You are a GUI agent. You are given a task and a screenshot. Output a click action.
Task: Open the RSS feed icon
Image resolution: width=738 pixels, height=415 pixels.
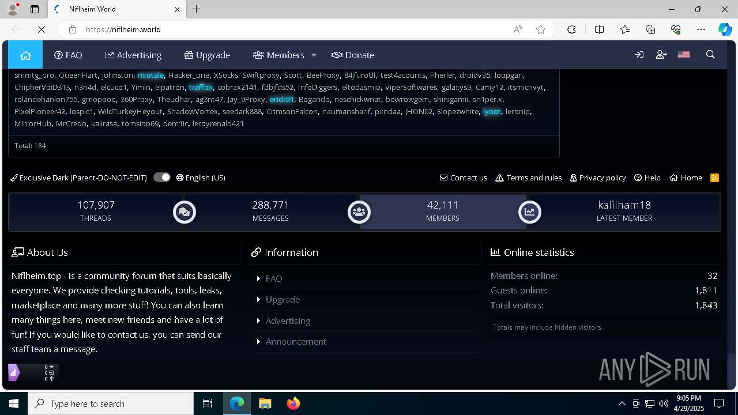click(715, 178)
